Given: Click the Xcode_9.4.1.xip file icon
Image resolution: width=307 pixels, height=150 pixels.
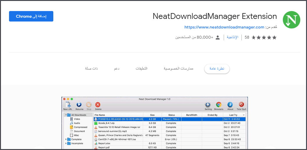Looking at the screenshot, I should click(x=96, y=123).
